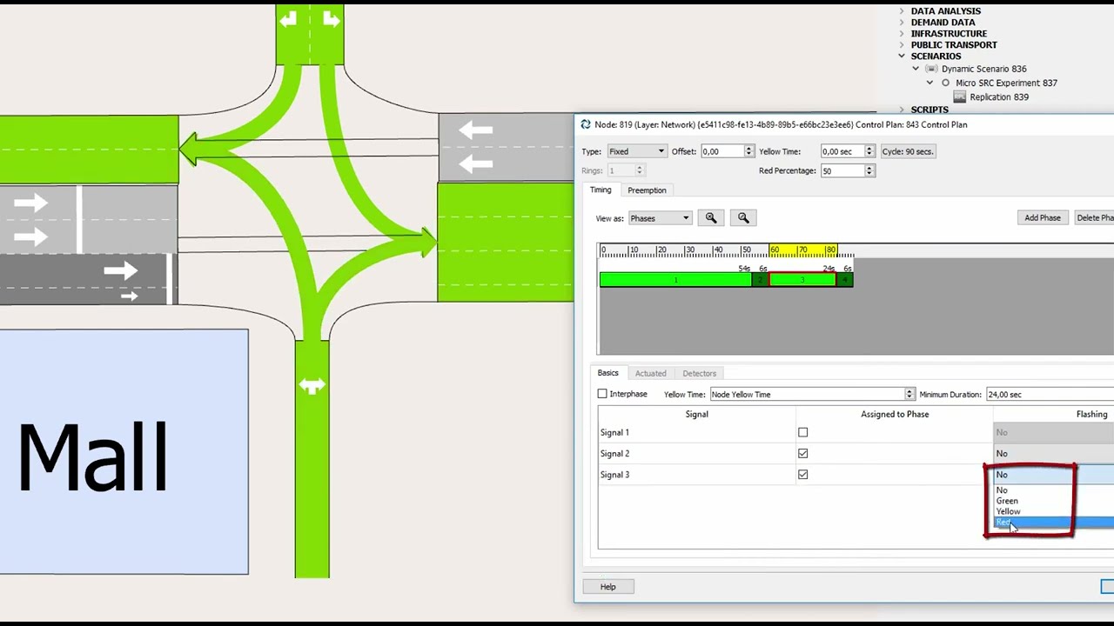Viewport: 1114px width, 626px height.
Task: Select Yellow in the Flashing list
Action: pyautogui.click(x=1053, y=511)
